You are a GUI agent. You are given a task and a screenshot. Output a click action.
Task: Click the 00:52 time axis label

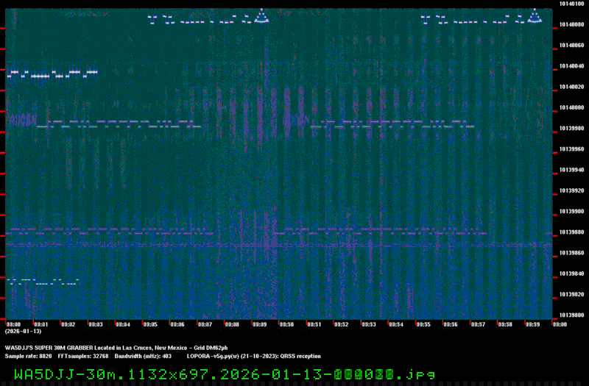[342, 324]
